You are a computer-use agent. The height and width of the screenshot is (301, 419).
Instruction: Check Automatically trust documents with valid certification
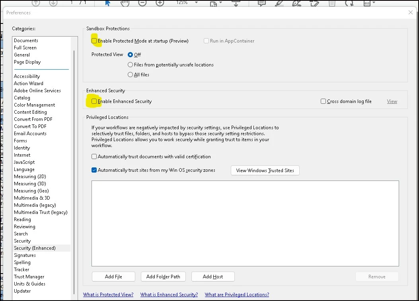(94, 157)
